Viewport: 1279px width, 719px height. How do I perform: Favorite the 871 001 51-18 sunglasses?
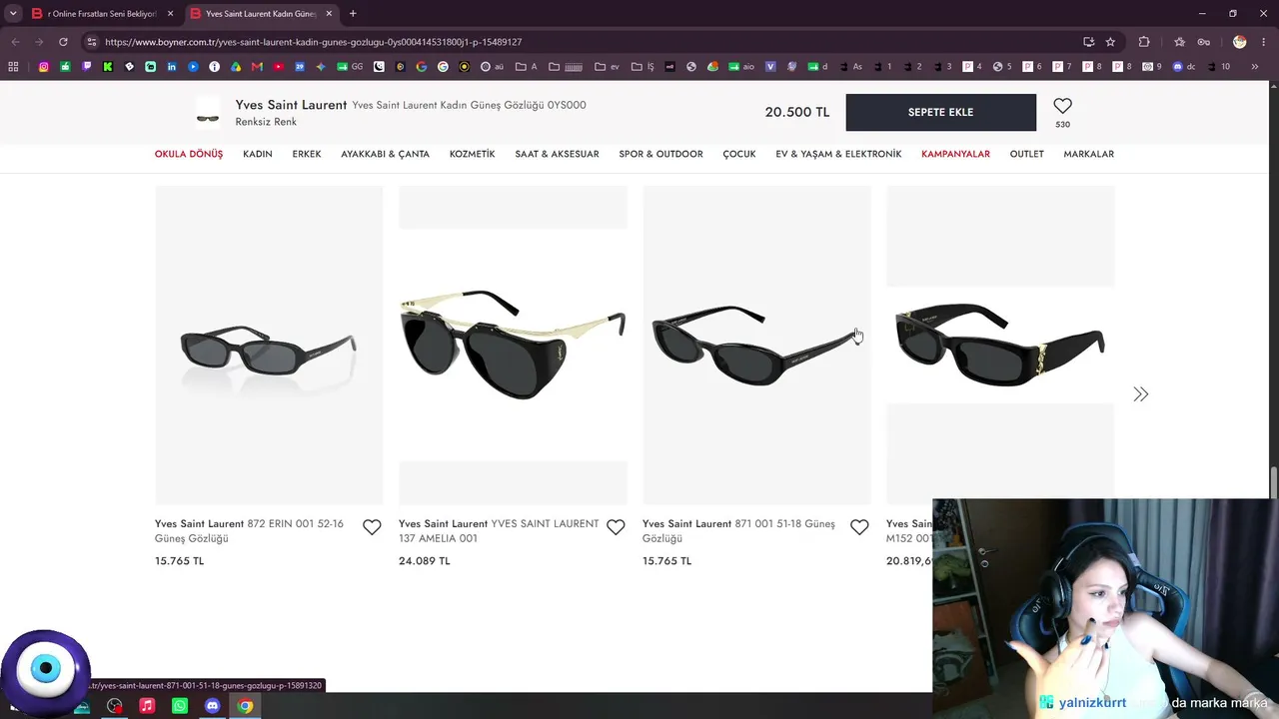pos(859,527)
